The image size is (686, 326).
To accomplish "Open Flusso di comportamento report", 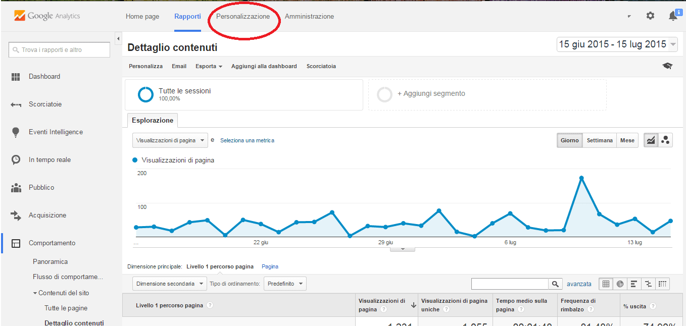I will pyautogui.click(x=68, y=277).
